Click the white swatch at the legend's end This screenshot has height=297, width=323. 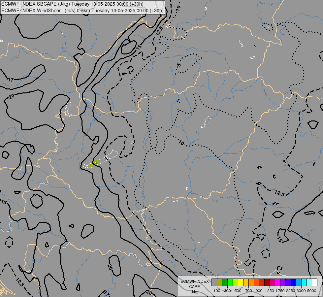coord(314,282)
